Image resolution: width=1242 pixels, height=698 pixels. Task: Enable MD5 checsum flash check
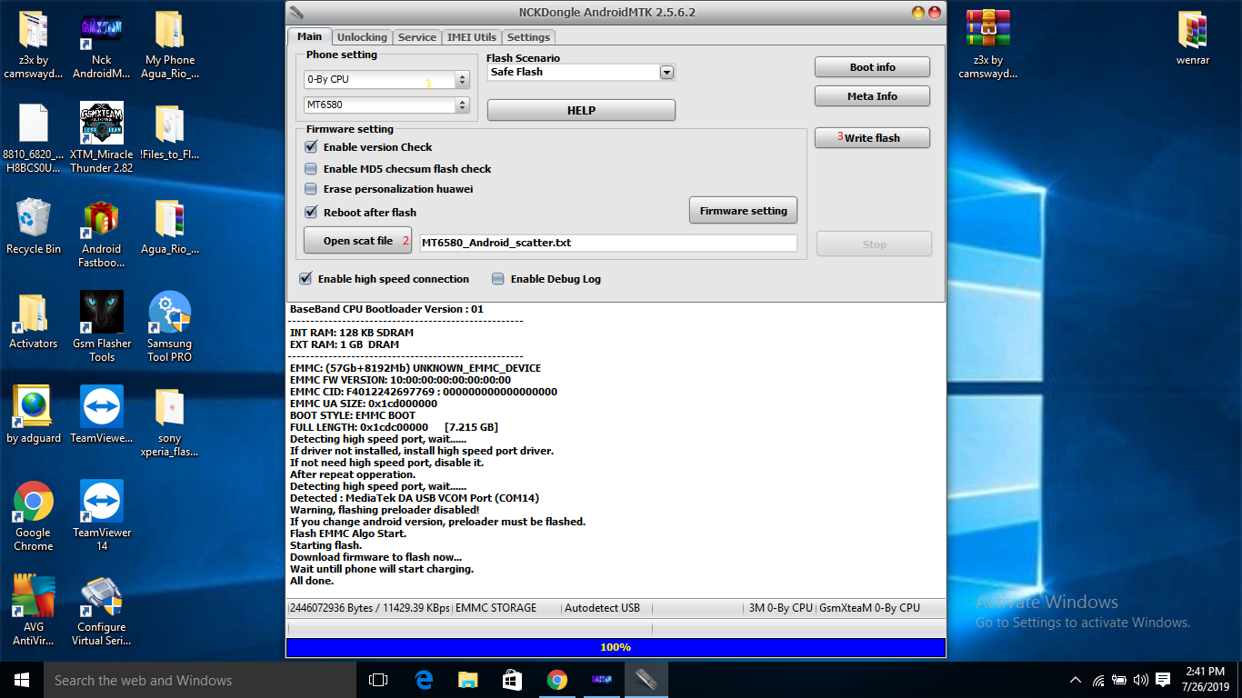point(311,169)
